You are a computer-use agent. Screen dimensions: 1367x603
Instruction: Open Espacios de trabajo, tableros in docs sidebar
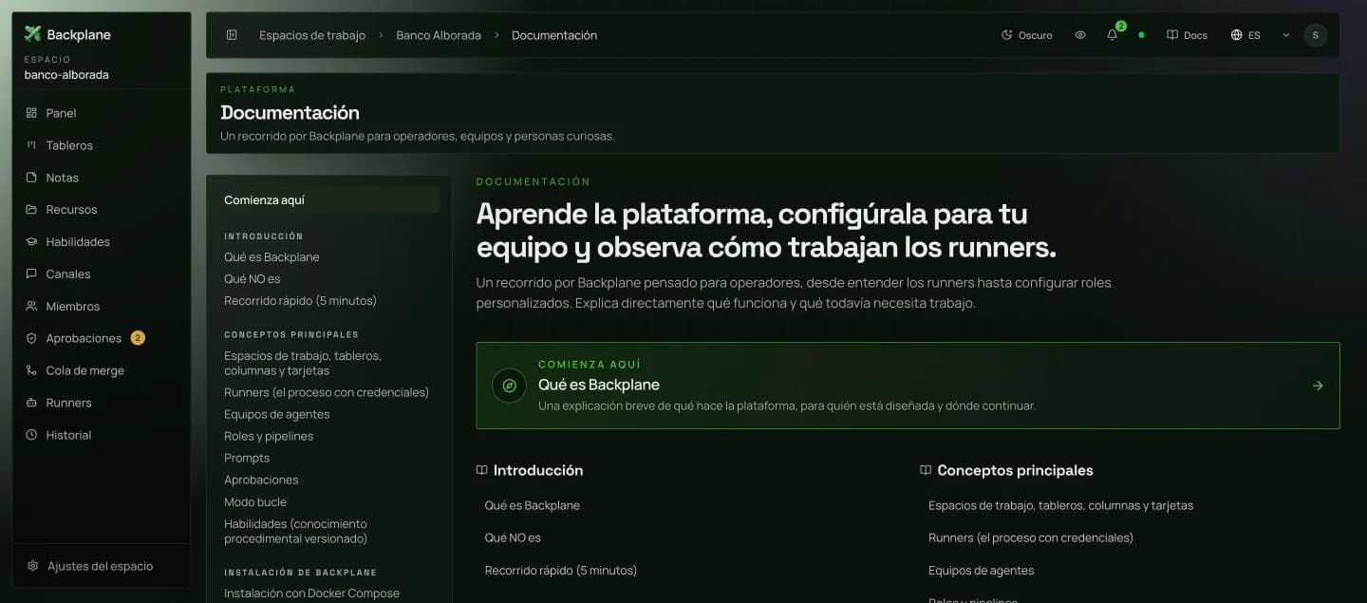click(303, 363)
